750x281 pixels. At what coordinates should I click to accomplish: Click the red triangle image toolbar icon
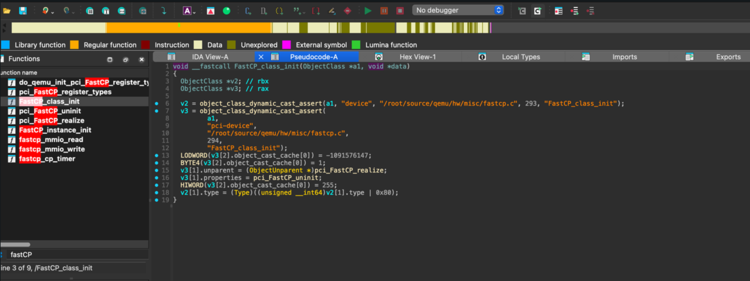211,11
